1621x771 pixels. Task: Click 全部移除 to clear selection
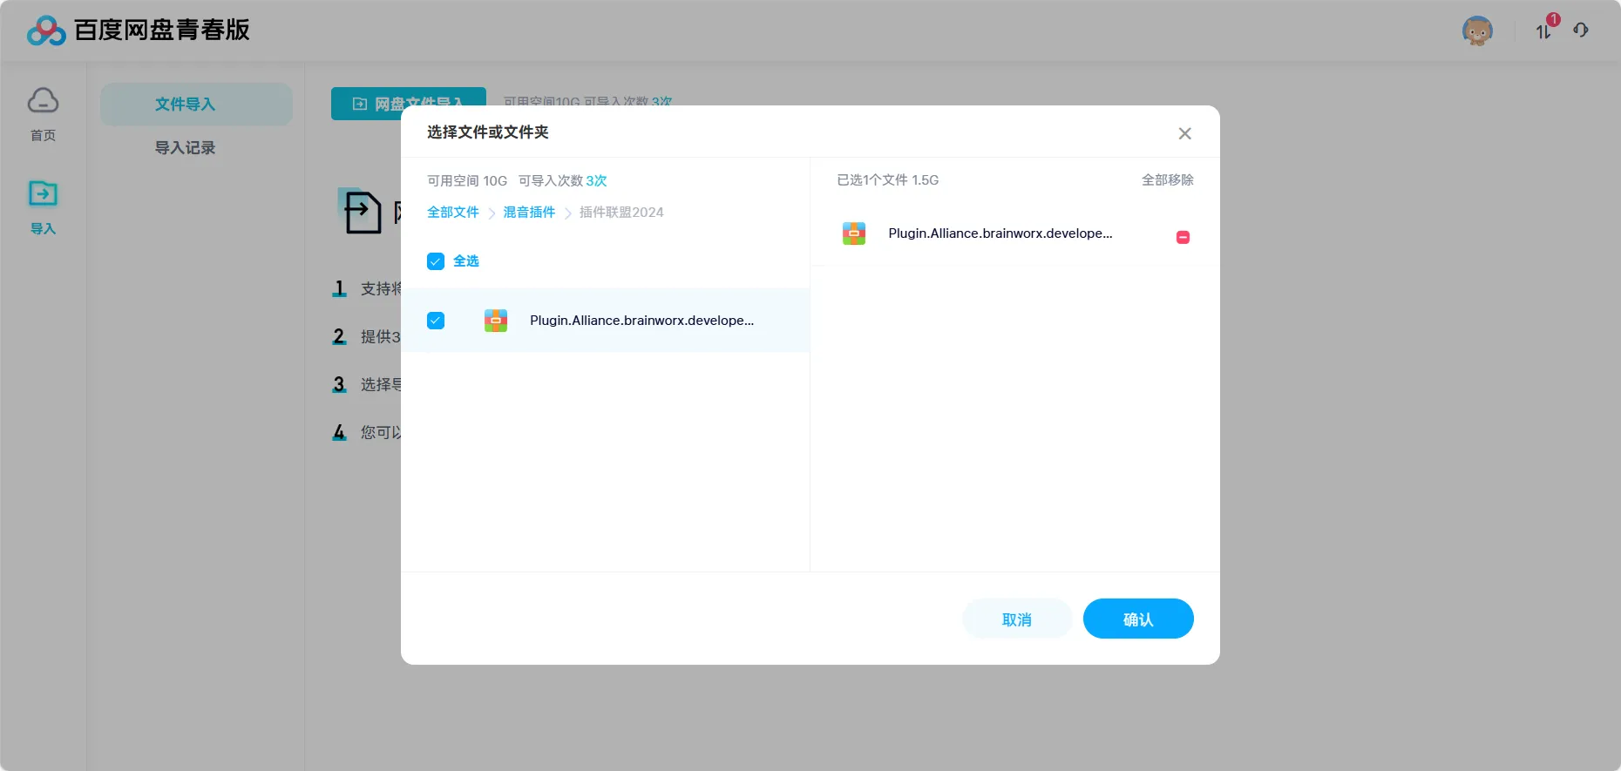point(1167,180)
